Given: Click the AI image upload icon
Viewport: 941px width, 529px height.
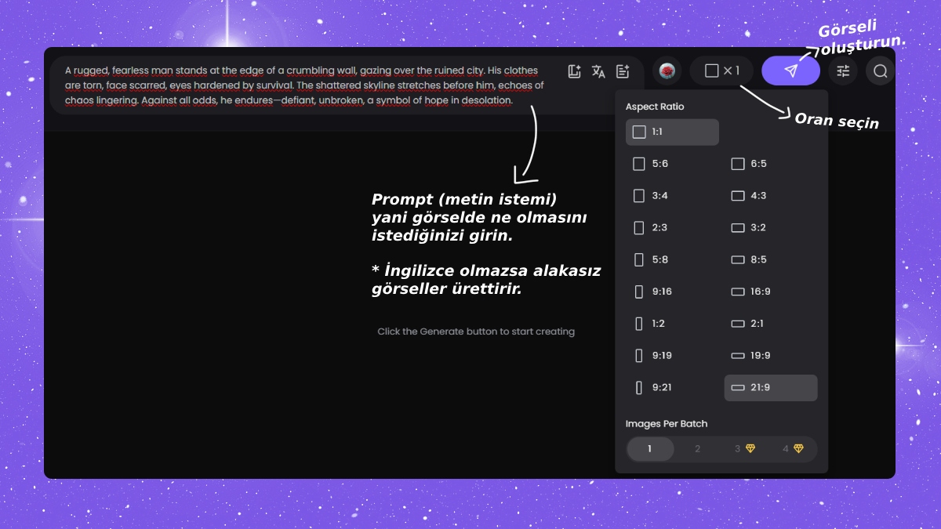Looking at the screenshot, I should (x=574, y=71).
